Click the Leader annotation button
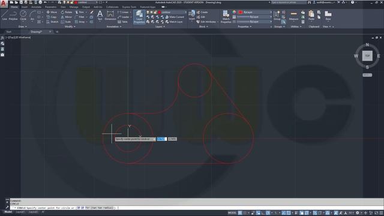384x216 pixels. pyautogui.click(x=124, y=17)
